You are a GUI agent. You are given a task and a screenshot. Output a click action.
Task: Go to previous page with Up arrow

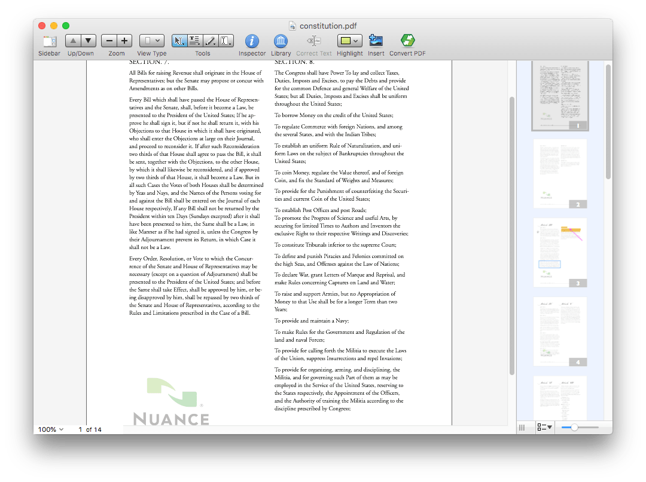[x=73, y=41]
